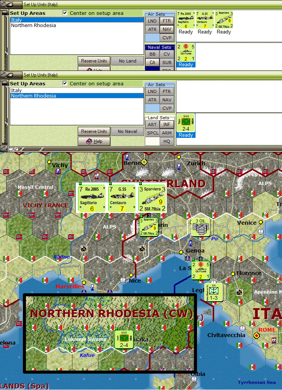
Task: Click top window title bar system icon
Action: tap(10, 5)
